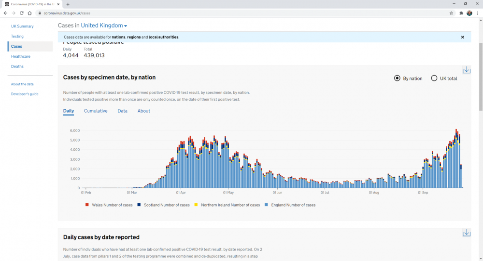483x261 pixels.
Task: Open the Data tab of the chart
Action: click(122, 111)
